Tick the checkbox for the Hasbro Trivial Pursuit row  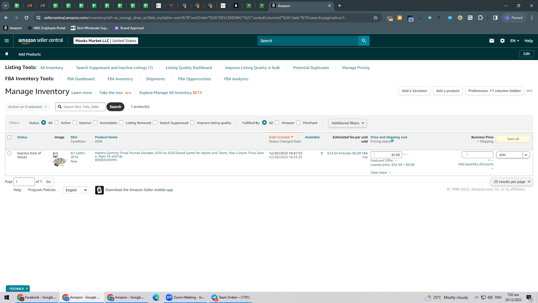[10, 153]
